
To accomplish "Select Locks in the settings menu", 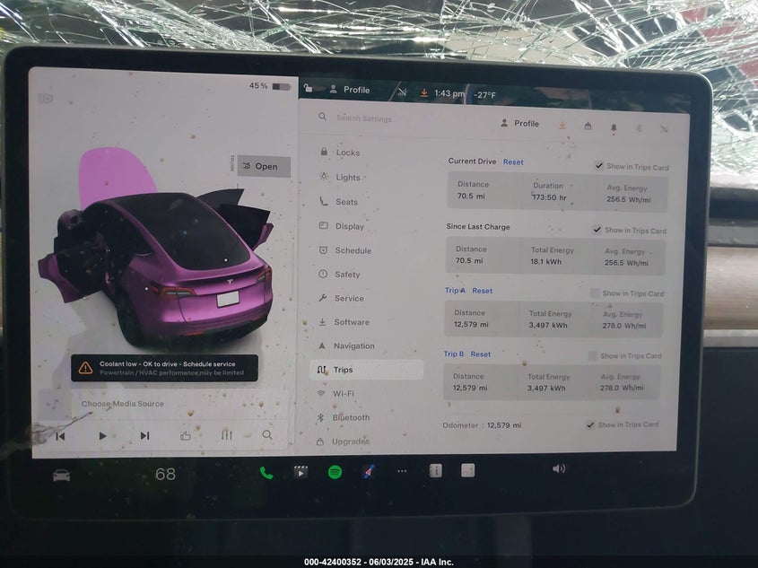I will point(347,153).
